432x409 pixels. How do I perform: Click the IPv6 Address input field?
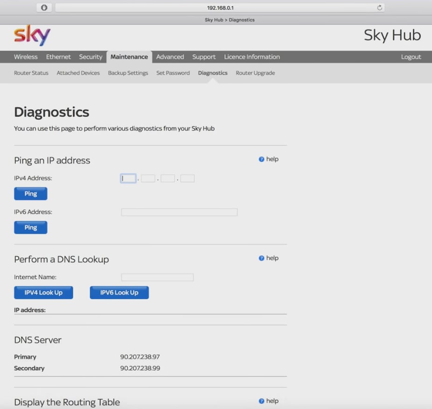click(179, 212)
